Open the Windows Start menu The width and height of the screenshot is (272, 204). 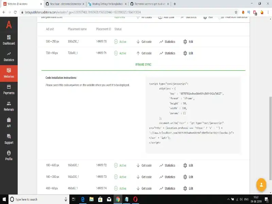pos(4,199)
